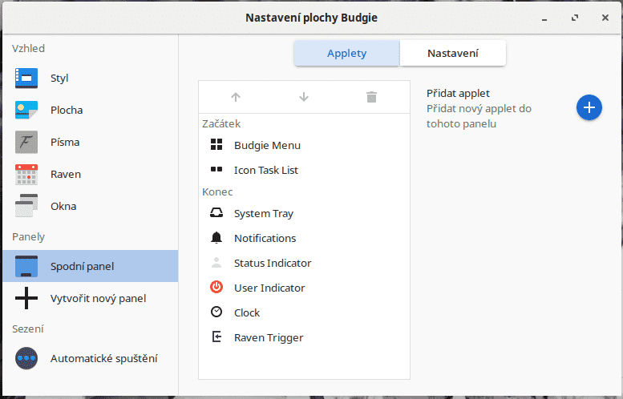Viewport: 623px width, 399px height.
Task: Select the User Indicator power icon
Action: (x=216, y=288)
